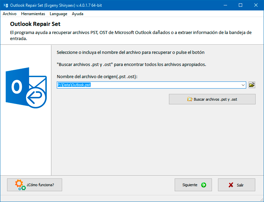
Task: Click the folder search icon on Buscar archivos
Action: tap(190, 99)
